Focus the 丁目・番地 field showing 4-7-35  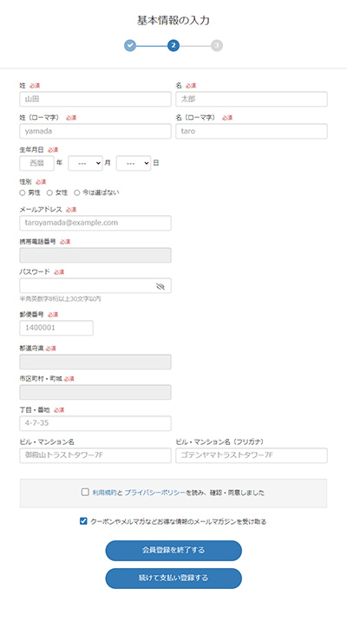click(x=95, y=423)
